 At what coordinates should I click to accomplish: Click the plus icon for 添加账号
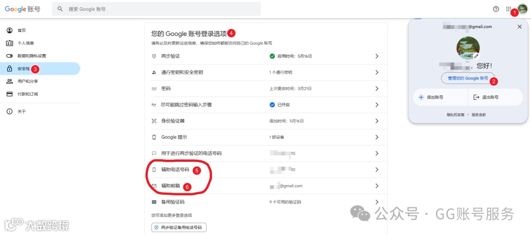(421, 97)
